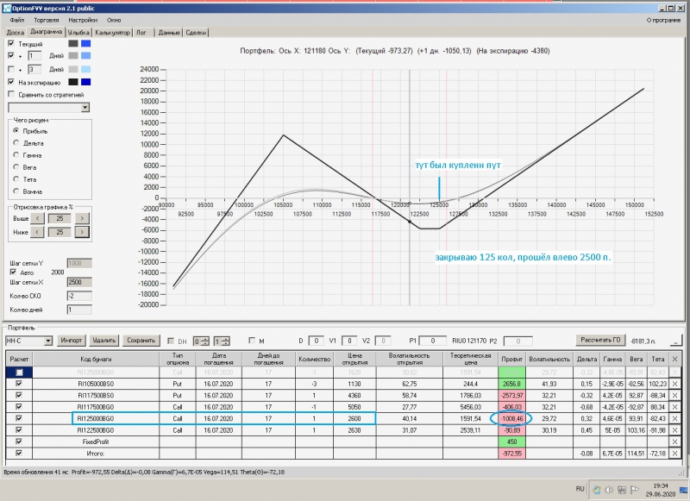Decrease the Выше chart percent with left arrow

tap(37, 218)
